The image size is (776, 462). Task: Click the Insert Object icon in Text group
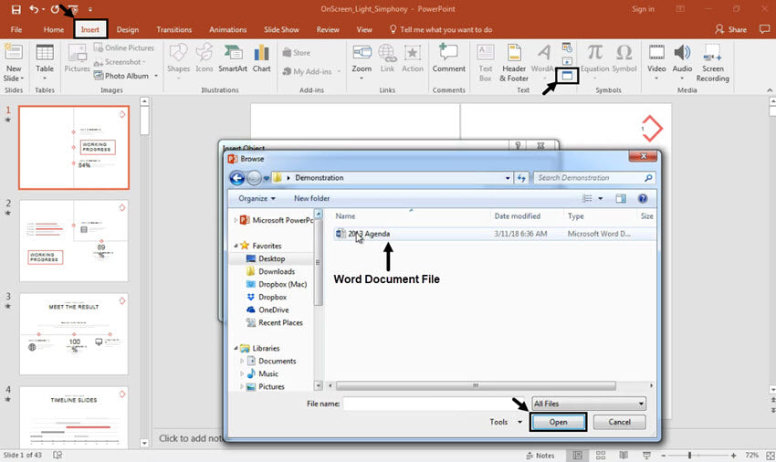[x=568, y=76]
